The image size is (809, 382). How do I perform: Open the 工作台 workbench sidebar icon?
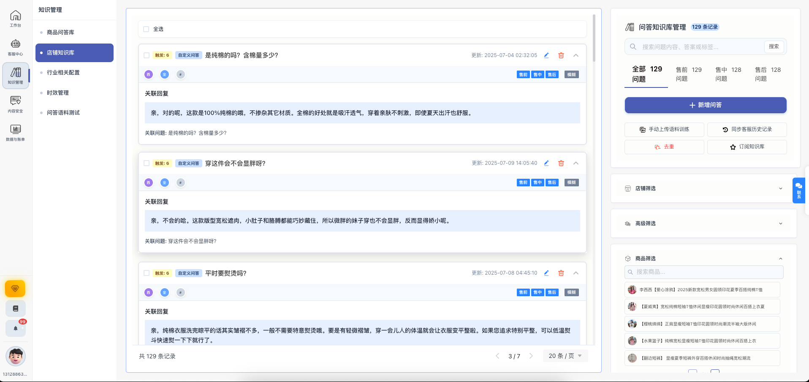coord(15,17)
